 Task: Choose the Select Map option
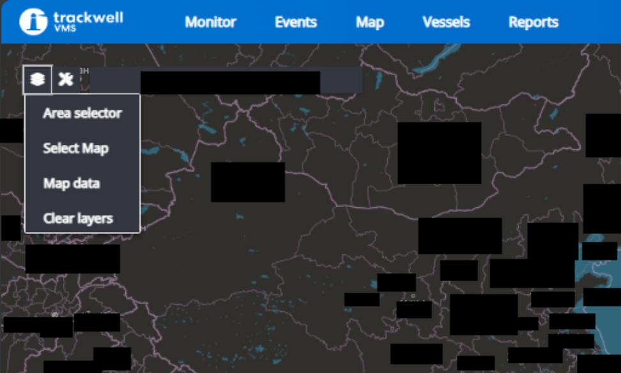click(75, 148)
